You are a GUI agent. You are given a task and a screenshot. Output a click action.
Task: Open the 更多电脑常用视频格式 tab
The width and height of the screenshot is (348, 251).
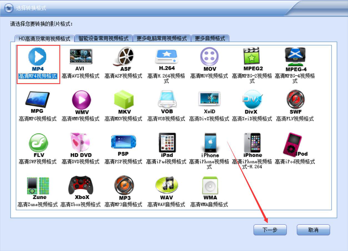pyautogui.click(x=162, y=38)
